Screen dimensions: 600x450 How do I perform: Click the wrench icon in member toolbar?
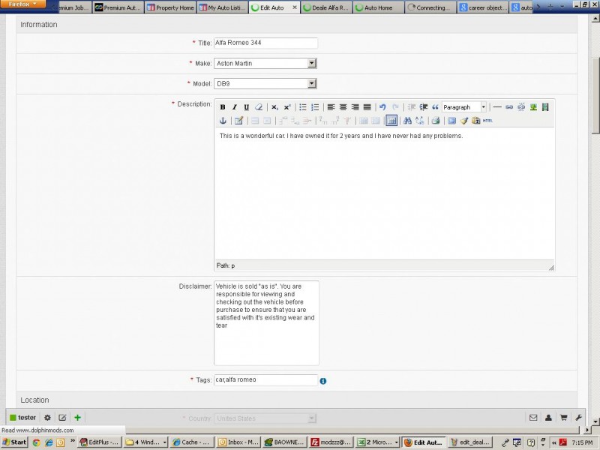pos(578,418)
